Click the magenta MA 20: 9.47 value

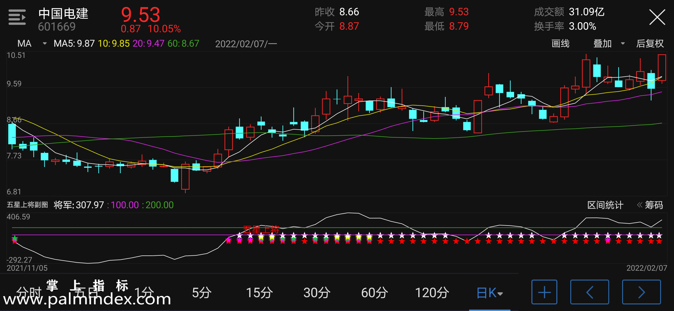coord(148,43)
